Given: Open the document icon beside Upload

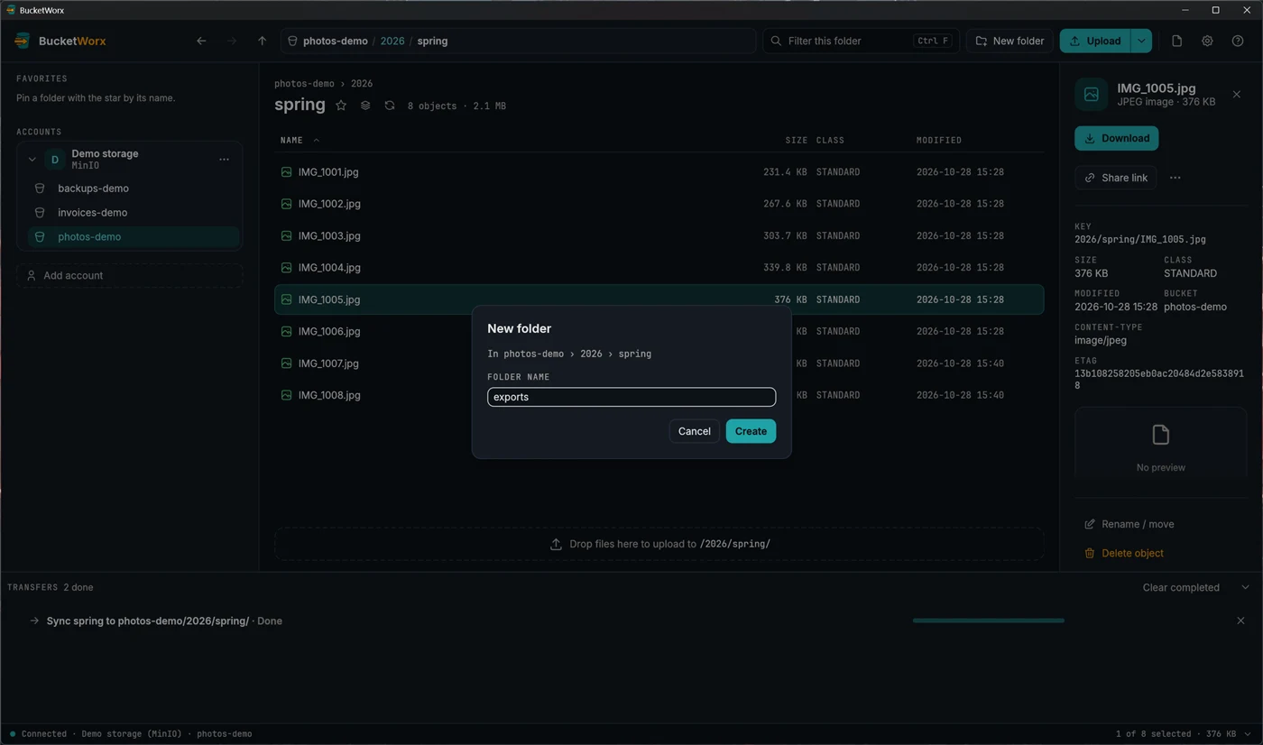Looking at the screenshot, I should [1176, 41].
